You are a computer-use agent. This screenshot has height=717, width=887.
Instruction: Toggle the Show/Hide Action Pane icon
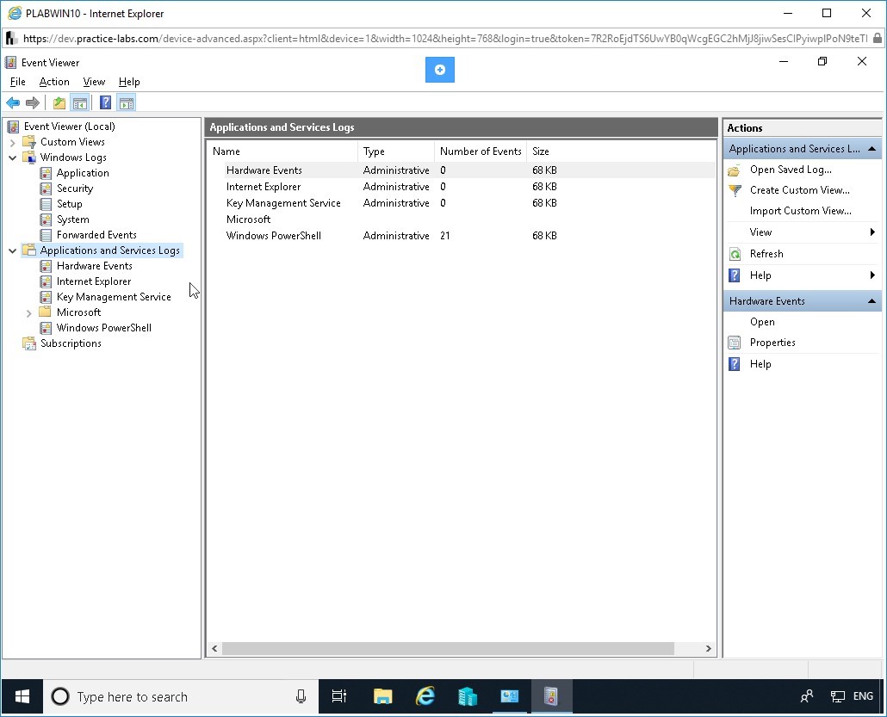point(126,103)
